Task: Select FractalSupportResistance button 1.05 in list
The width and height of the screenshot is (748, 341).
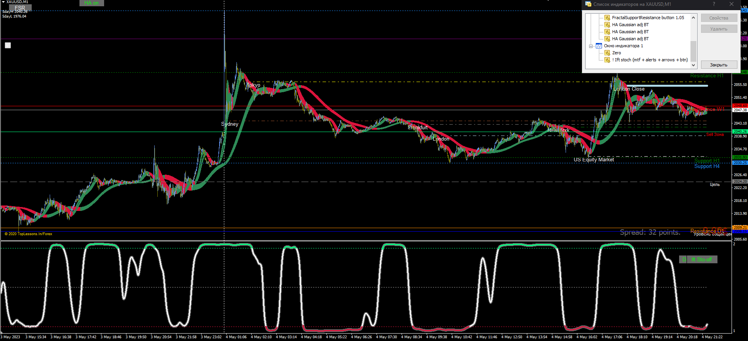Action: pyautogui.click(x=648, y=18)
